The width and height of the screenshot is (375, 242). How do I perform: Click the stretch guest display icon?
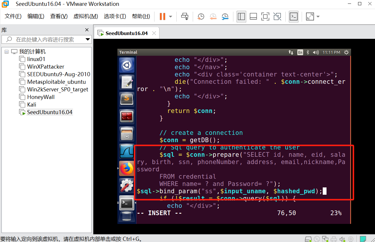pos(310,17)
